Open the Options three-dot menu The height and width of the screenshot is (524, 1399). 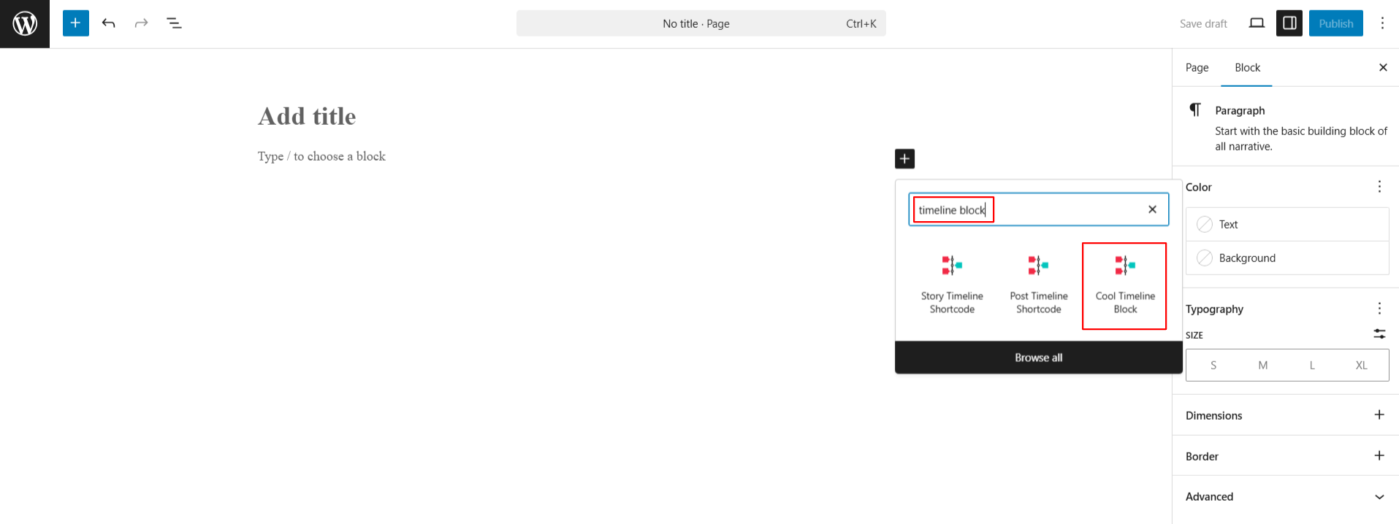pos(1382,23)
